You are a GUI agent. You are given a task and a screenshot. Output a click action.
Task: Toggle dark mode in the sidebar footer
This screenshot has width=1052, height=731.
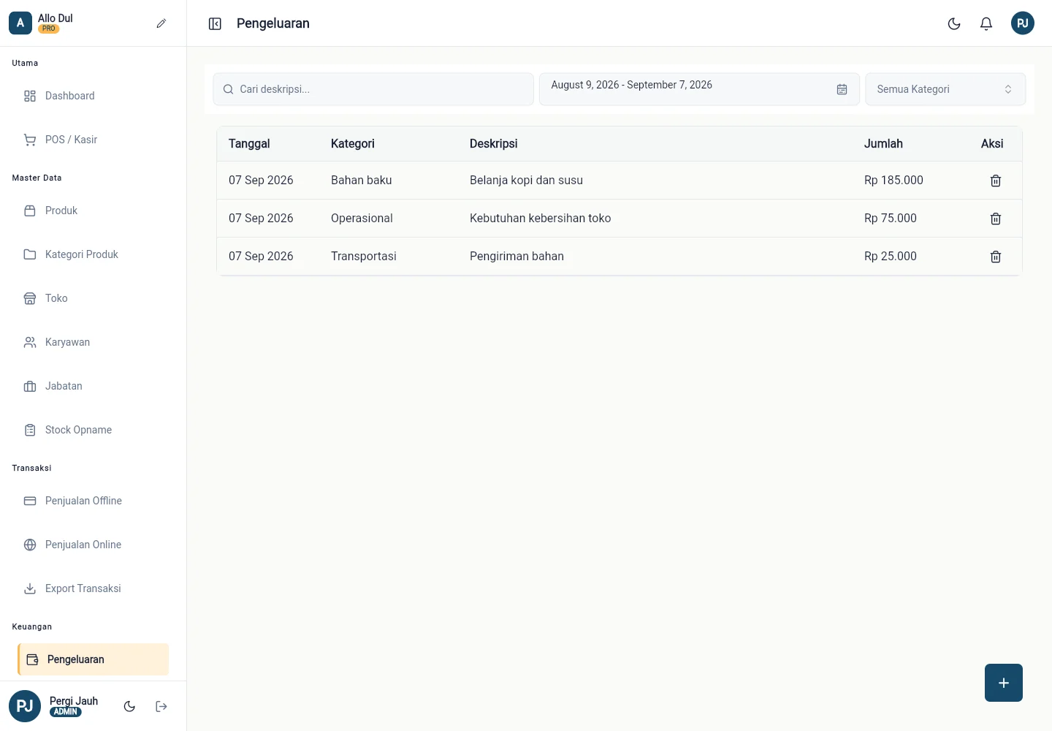(129, 706)
